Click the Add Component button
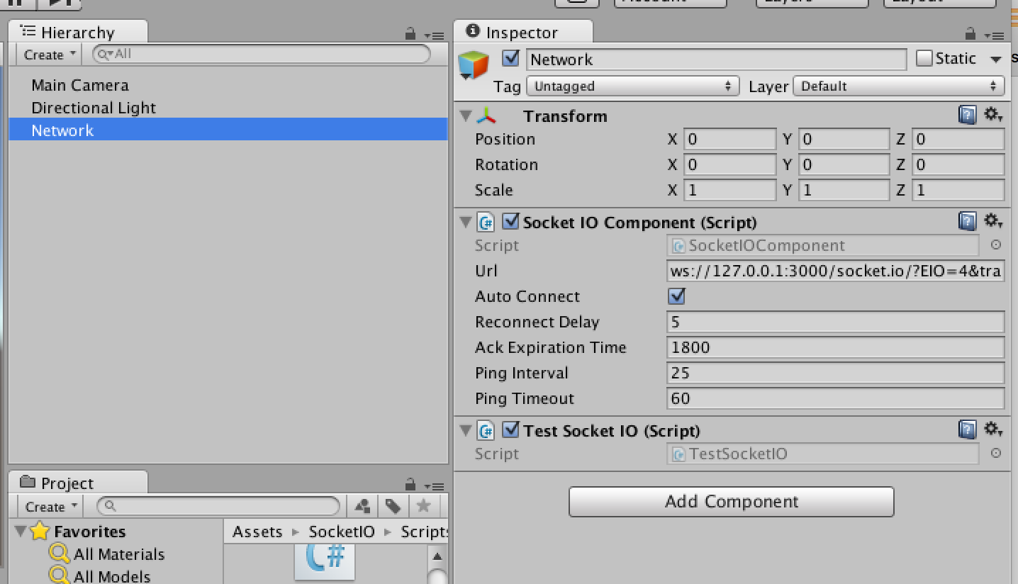1018x584 pixels. tap(731, 501)
